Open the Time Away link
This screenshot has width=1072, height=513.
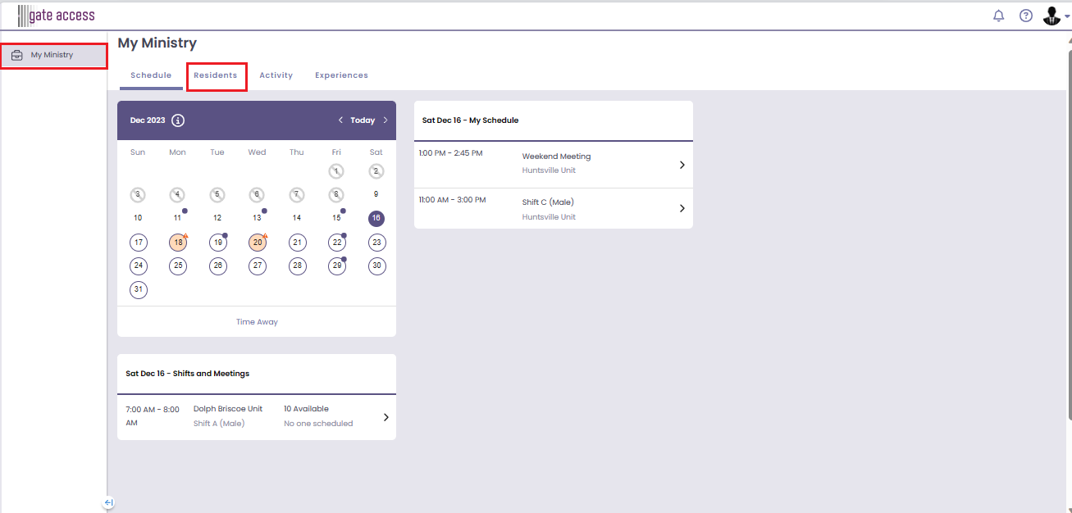click(x=257, y=322)
